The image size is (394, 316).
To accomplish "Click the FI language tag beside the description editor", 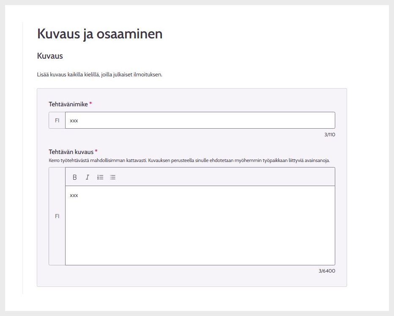I will [x=57, y=216].
